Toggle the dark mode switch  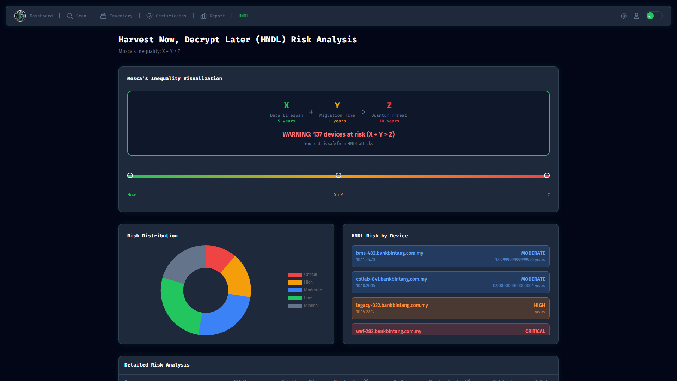point(654,16)
